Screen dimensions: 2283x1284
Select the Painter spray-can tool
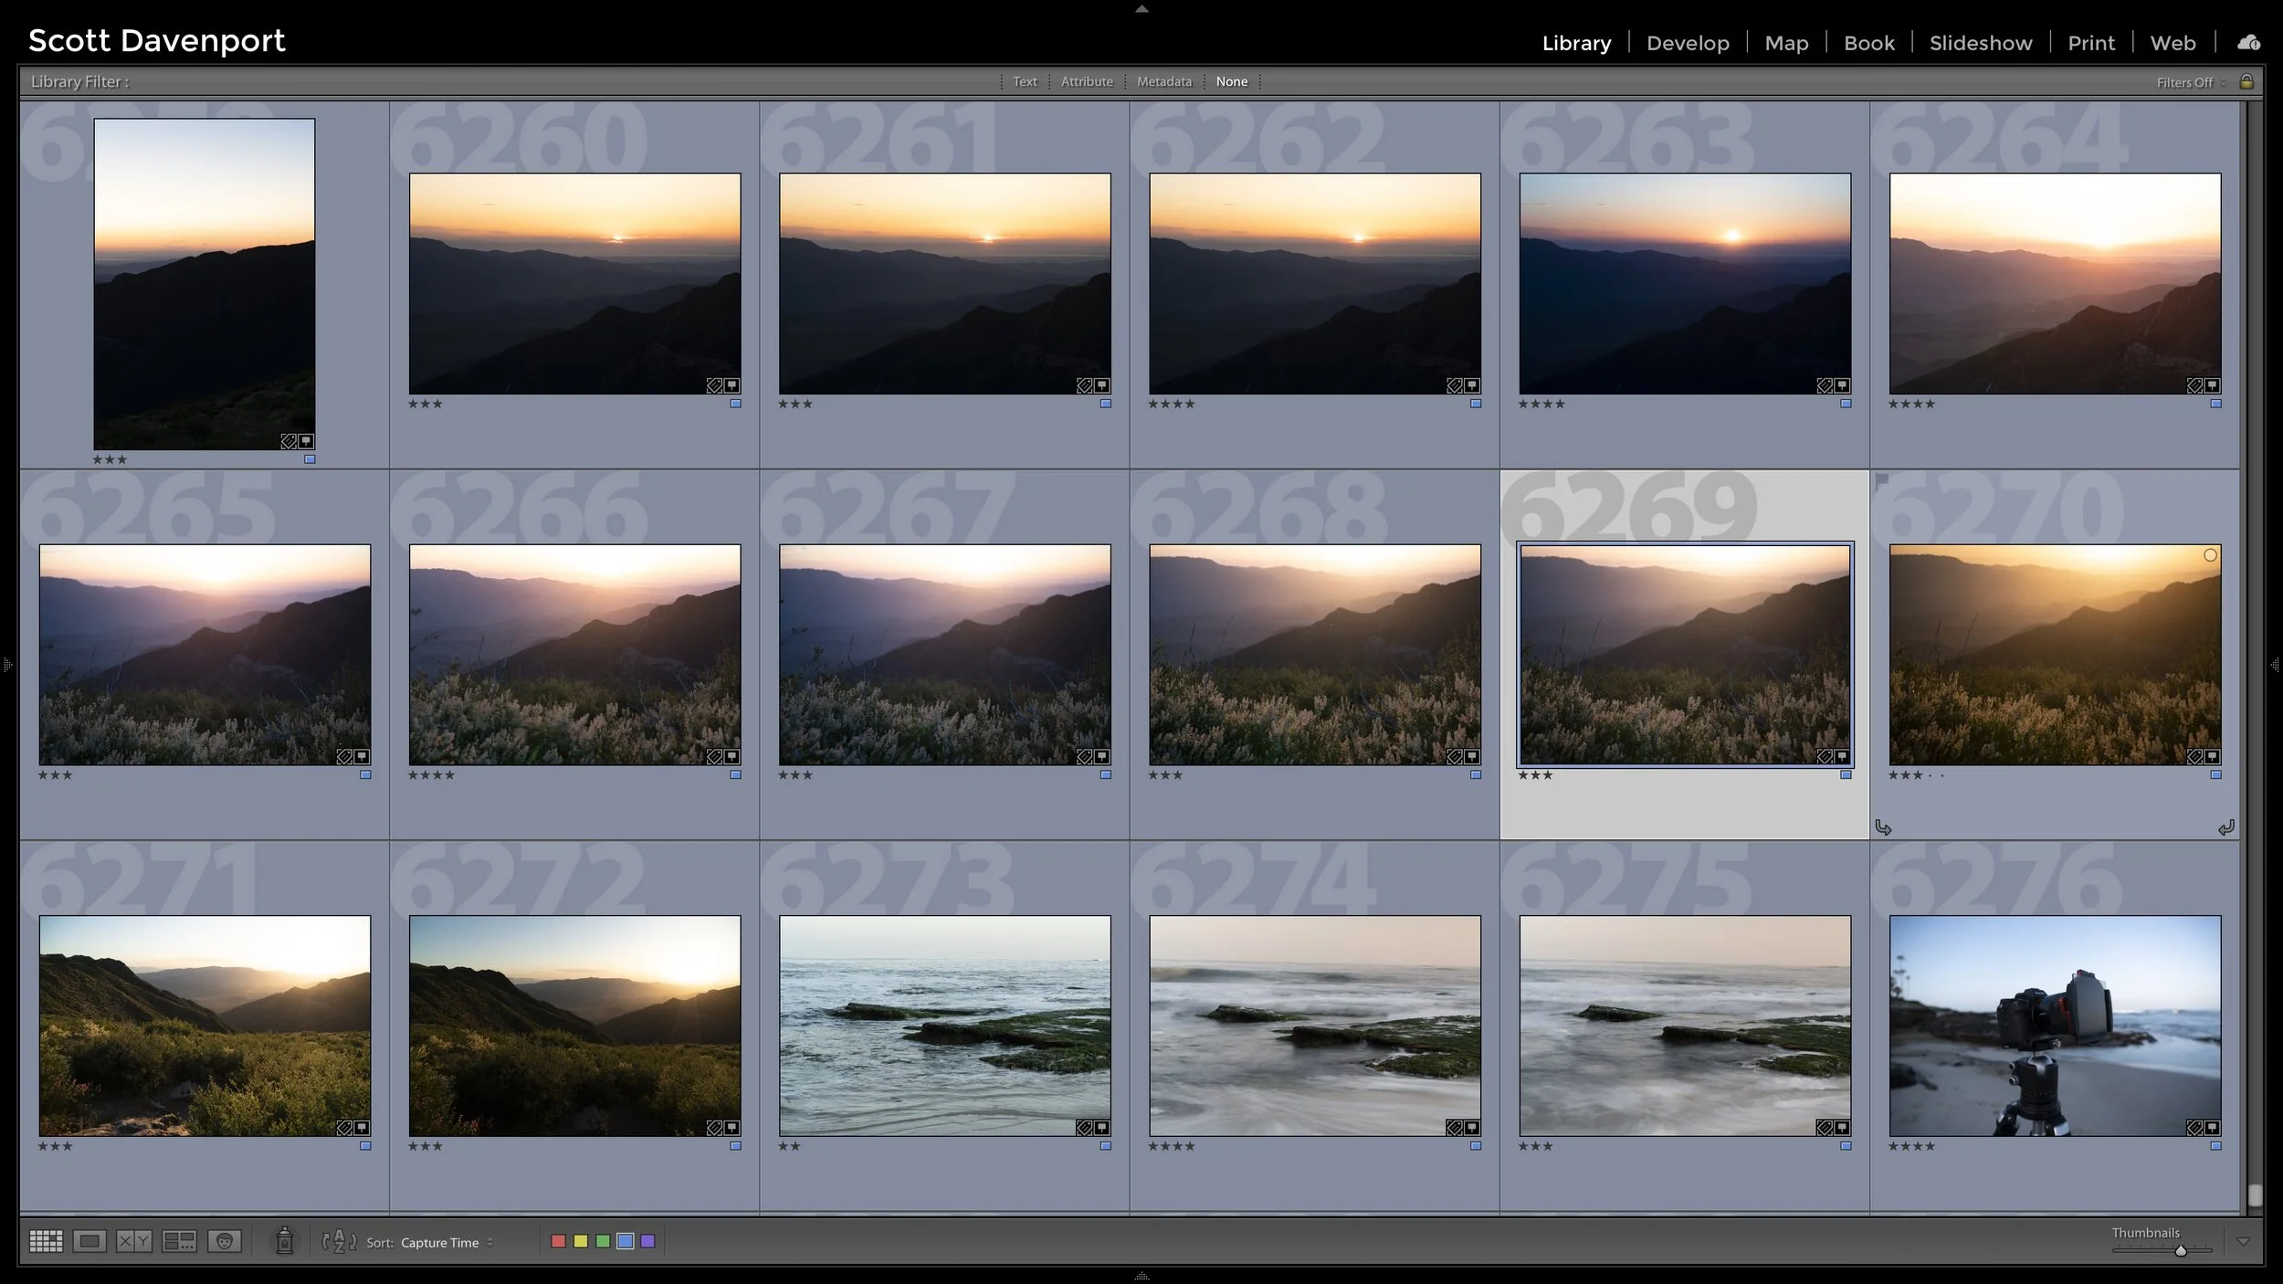click(x=285, y=1240)
